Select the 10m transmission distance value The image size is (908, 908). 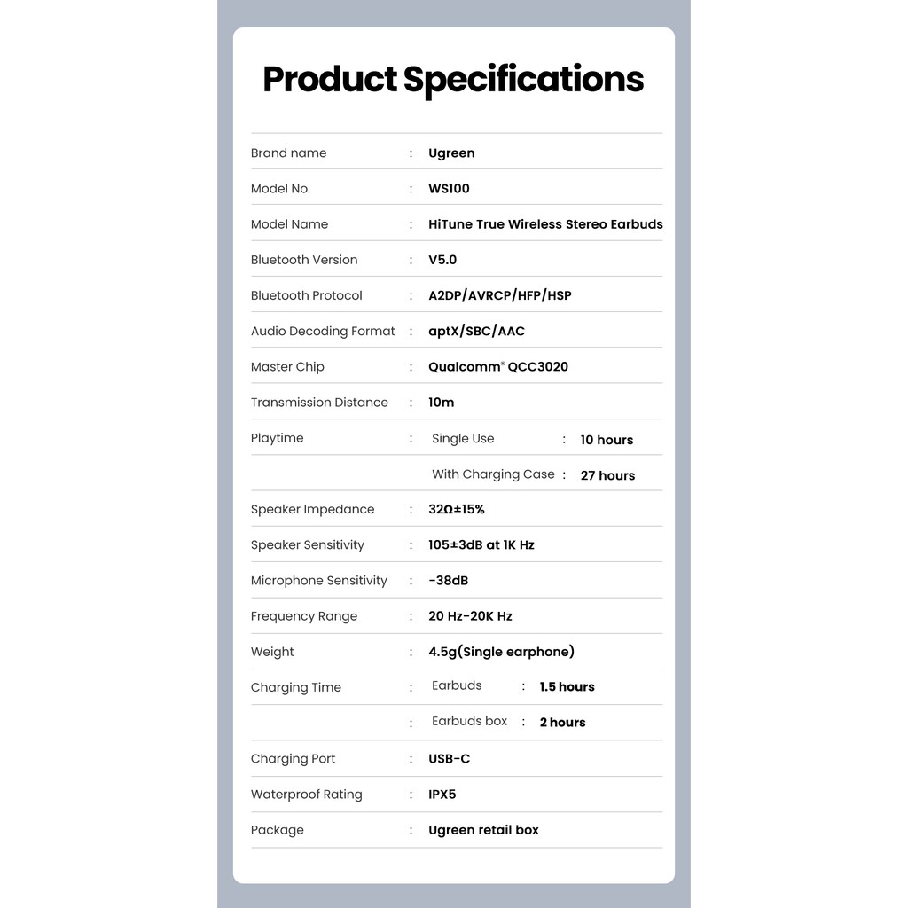[441, 403]
